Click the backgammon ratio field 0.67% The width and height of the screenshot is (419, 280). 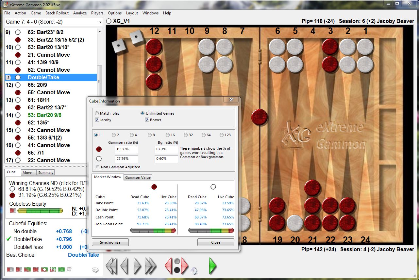pyautogui.click(x=166, y=149)
